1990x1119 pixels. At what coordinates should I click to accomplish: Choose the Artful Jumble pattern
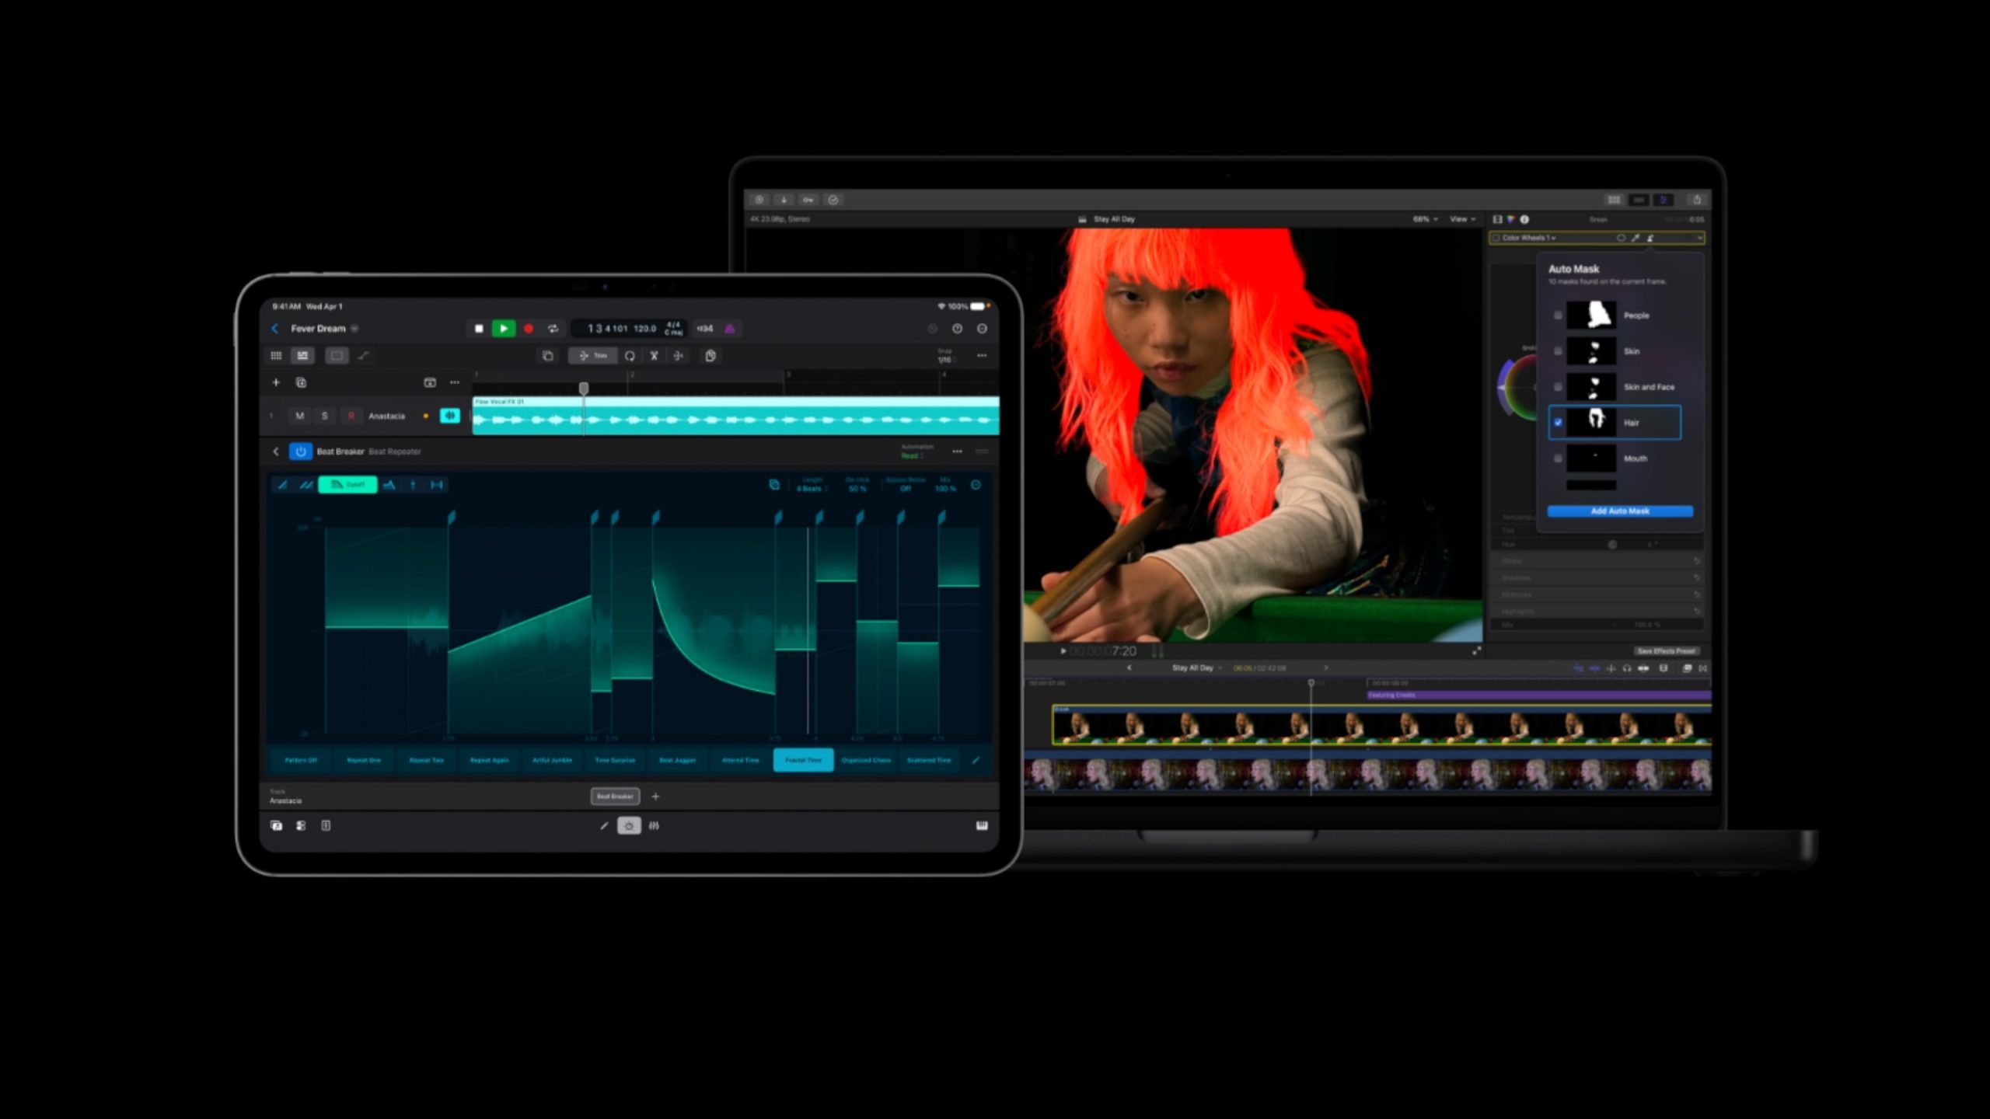pos(552,760)
